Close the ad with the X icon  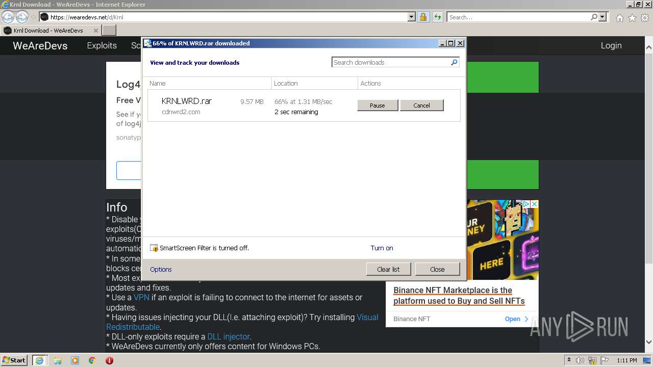(534, 204)
